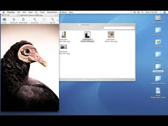
Task: Open the Tools menu
Action: [42, 12]
